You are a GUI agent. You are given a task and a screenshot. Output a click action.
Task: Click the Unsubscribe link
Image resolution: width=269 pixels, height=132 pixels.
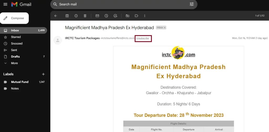[x=143, y=38]
